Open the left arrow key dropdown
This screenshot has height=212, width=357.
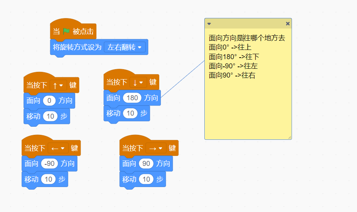(58, 148)
